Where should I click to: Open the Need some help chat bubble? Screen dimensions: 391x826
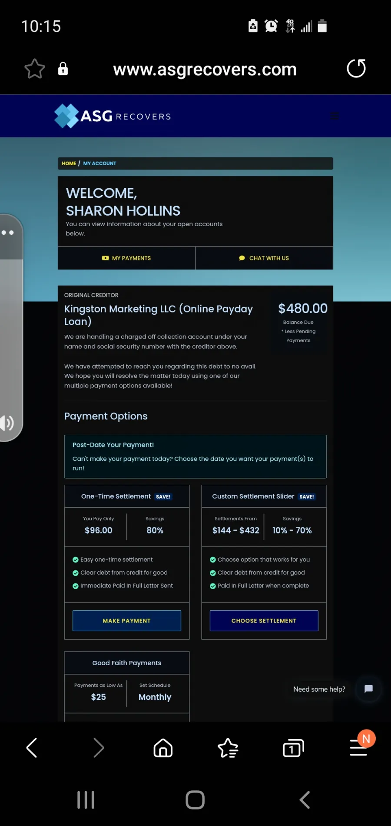point(368,689)
